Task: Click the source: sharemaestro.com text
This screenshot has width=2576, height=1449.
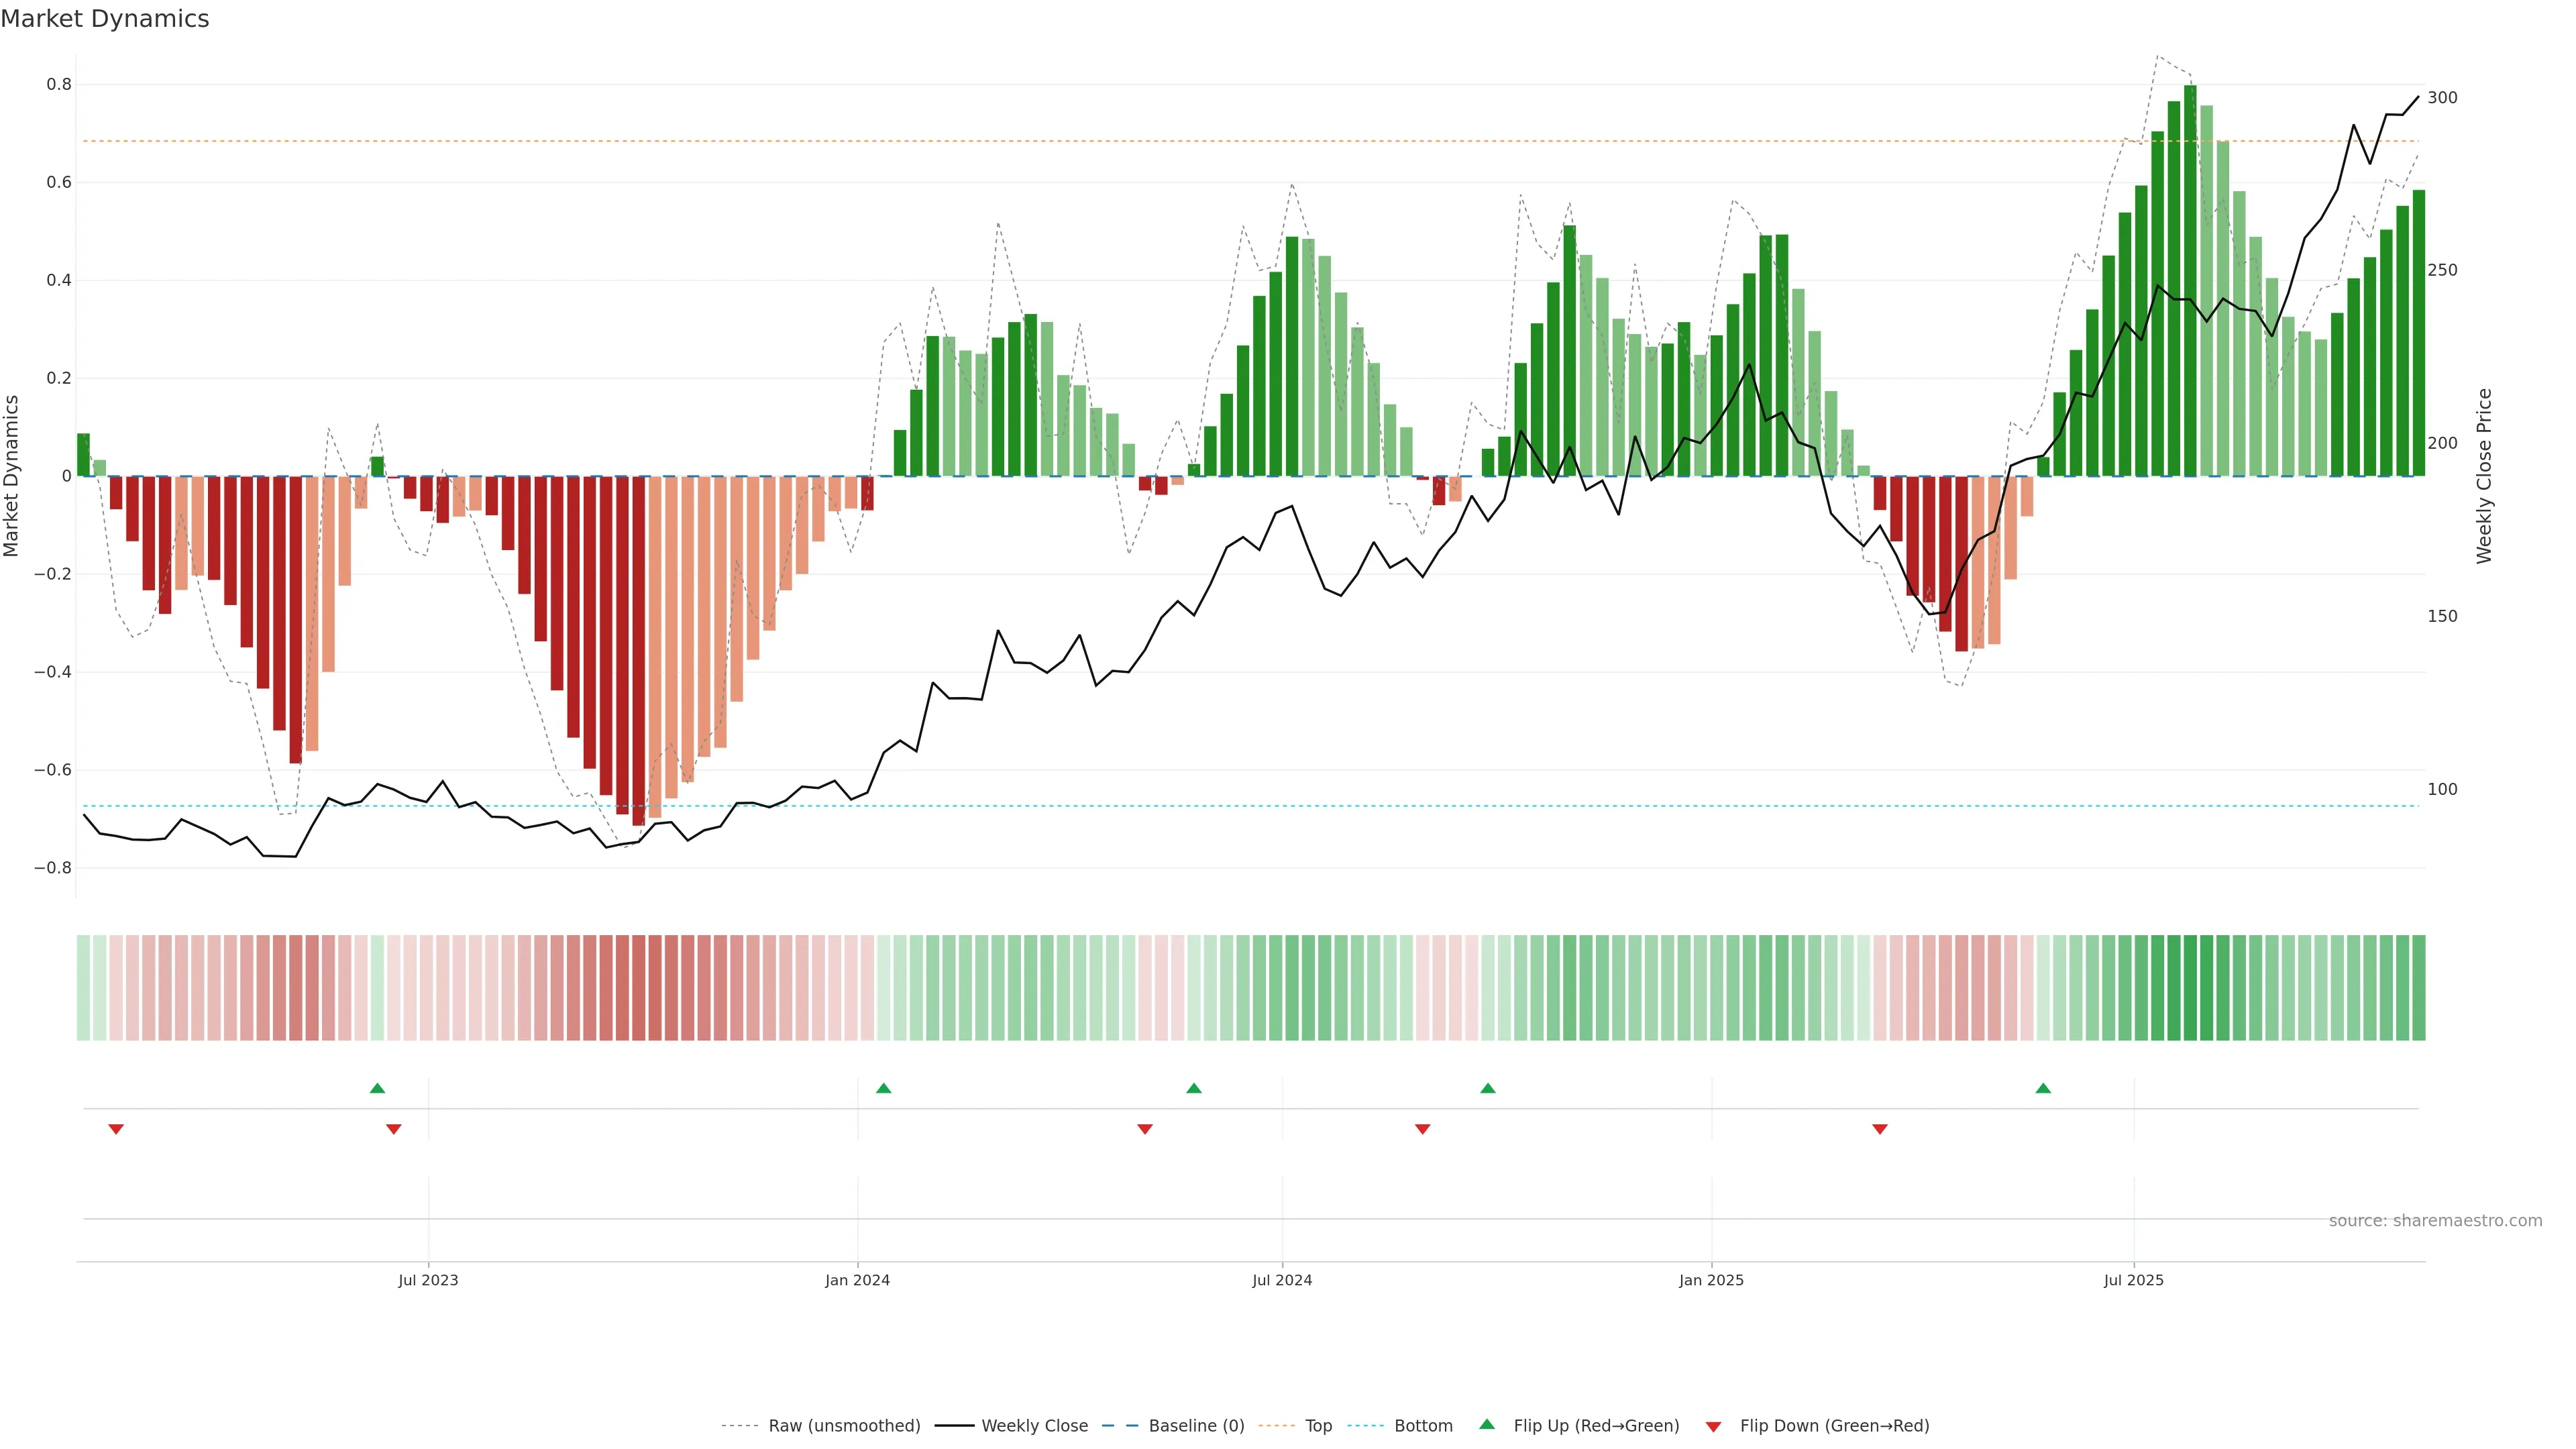Action: (2435, 1220)
